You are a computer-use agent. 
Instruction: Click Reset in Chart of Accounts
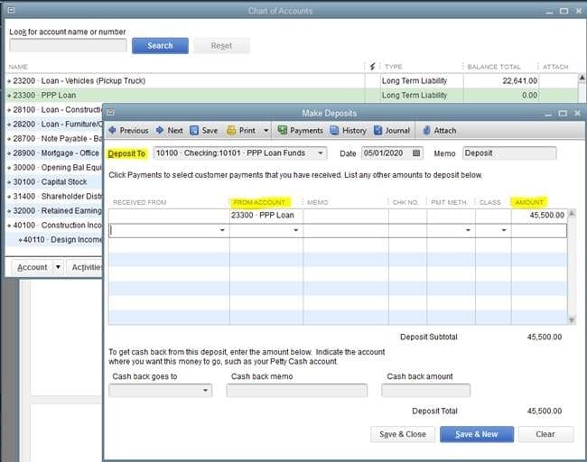(x=221, y=46)
